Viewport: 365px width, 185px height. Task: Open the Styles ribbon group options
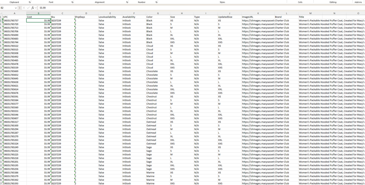click(222, 2)
